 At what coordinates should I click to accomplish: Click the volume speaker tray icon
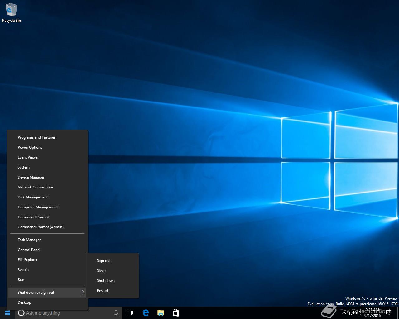[359, 313]
